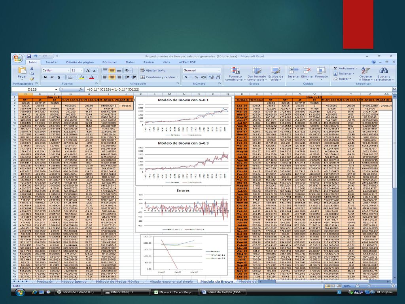Launch Internet Explorer from quick launch
Image resolution: width=405 pixels, height=304 pixels.
(x=34, y=293)
